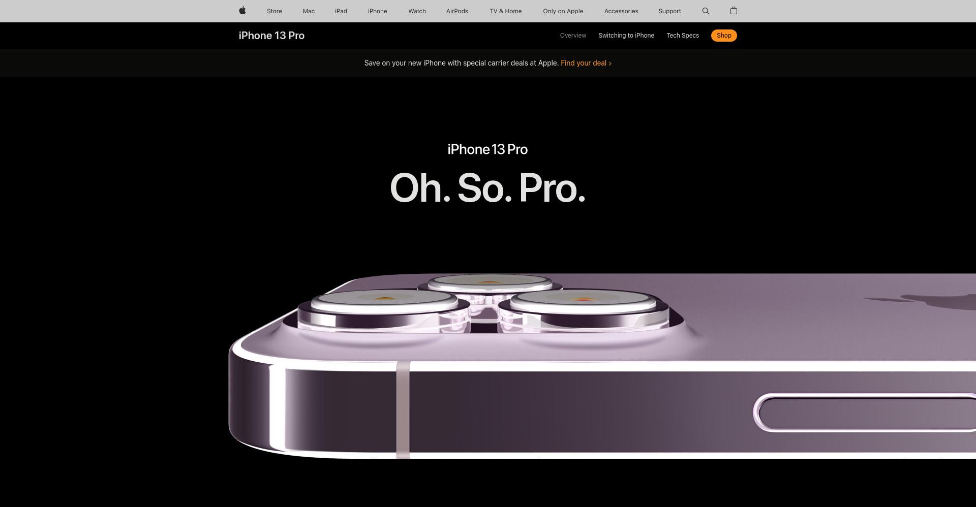Open iPad in the navigation bar
976x507 pixels.
(x=341, y=11)
